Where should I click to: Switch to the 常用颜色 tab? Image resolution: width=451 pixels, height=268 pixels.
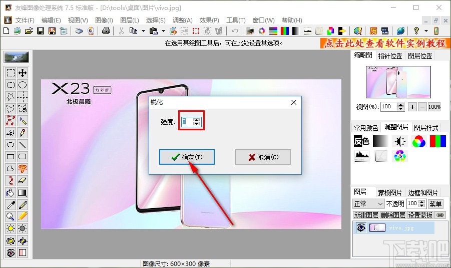[366, 128]
